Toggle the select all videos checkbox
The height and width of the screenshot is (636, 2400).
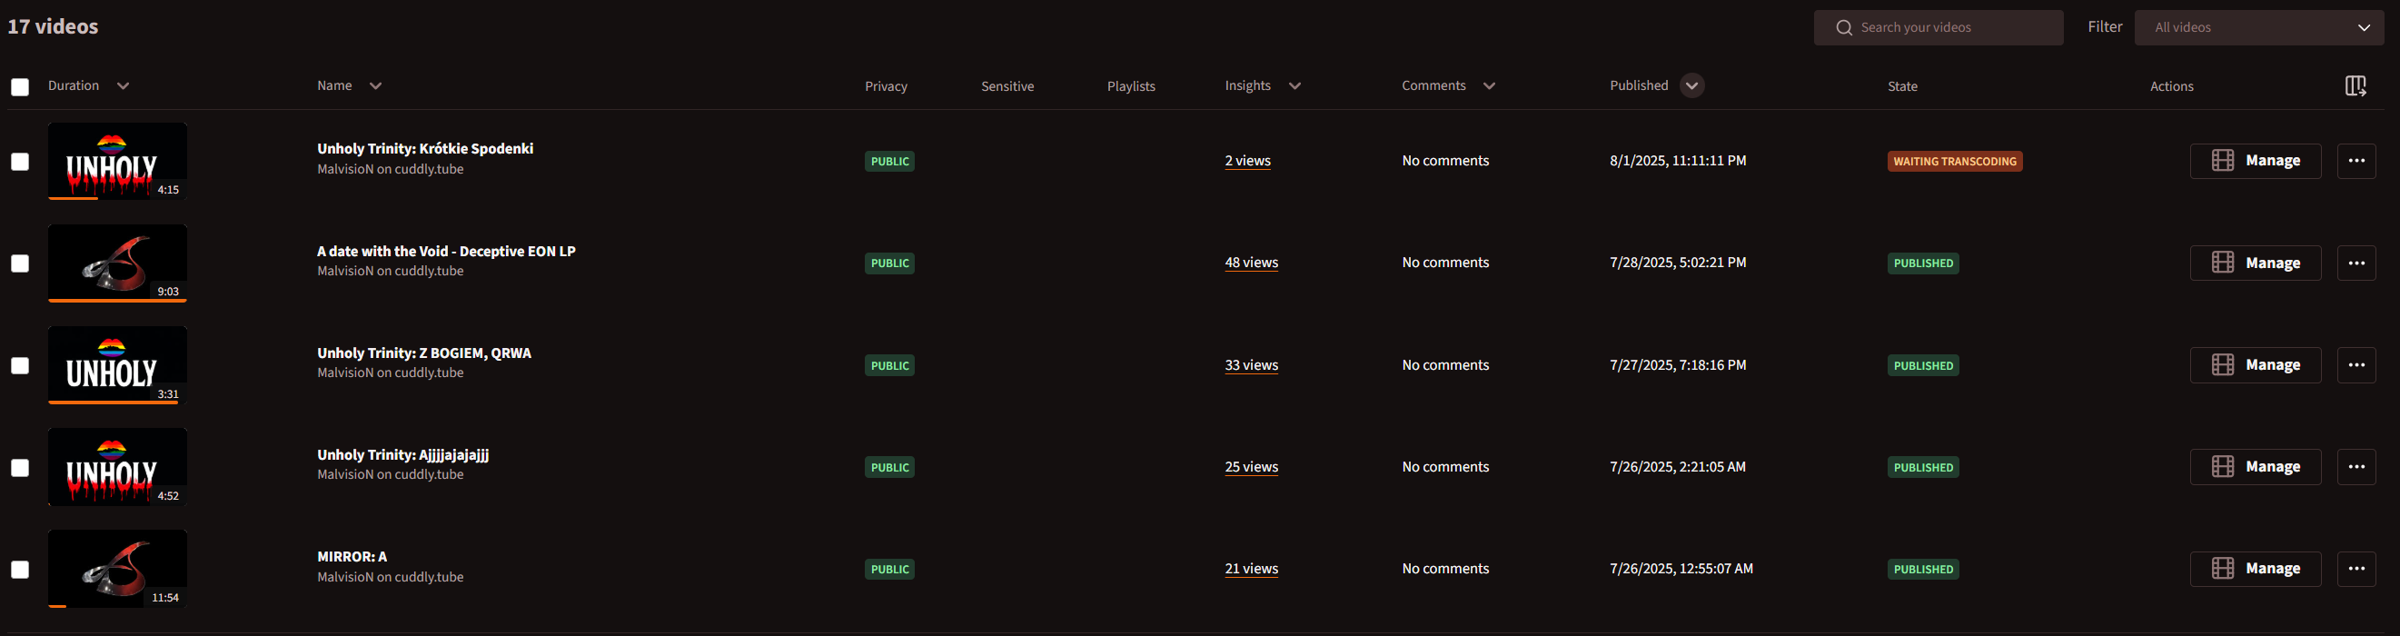(20, 86)
